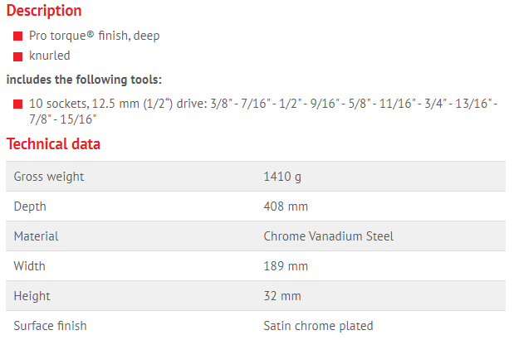514x340 pixels.
Task: Click the red bullet before 10 sockets
Action: click(18, 104)
